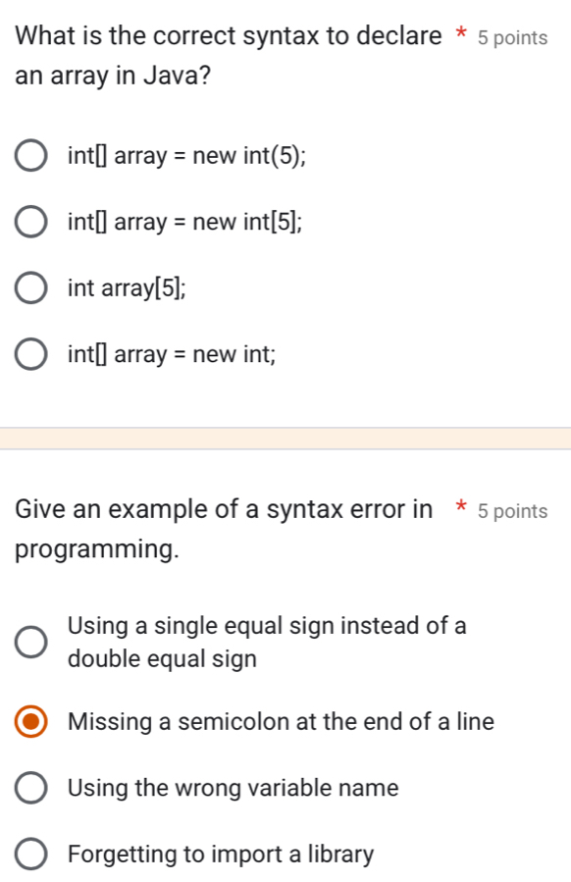Image resolution: width=571 pixels, height=882 pixels.
Task: Select the "int[] array = new int;" option
Action: pos(30,353)
